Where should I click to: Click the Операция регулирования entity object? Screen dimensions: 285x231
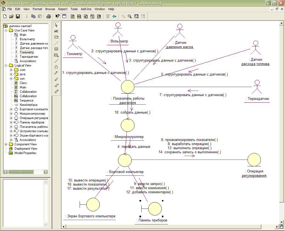(x=254, y=160)
